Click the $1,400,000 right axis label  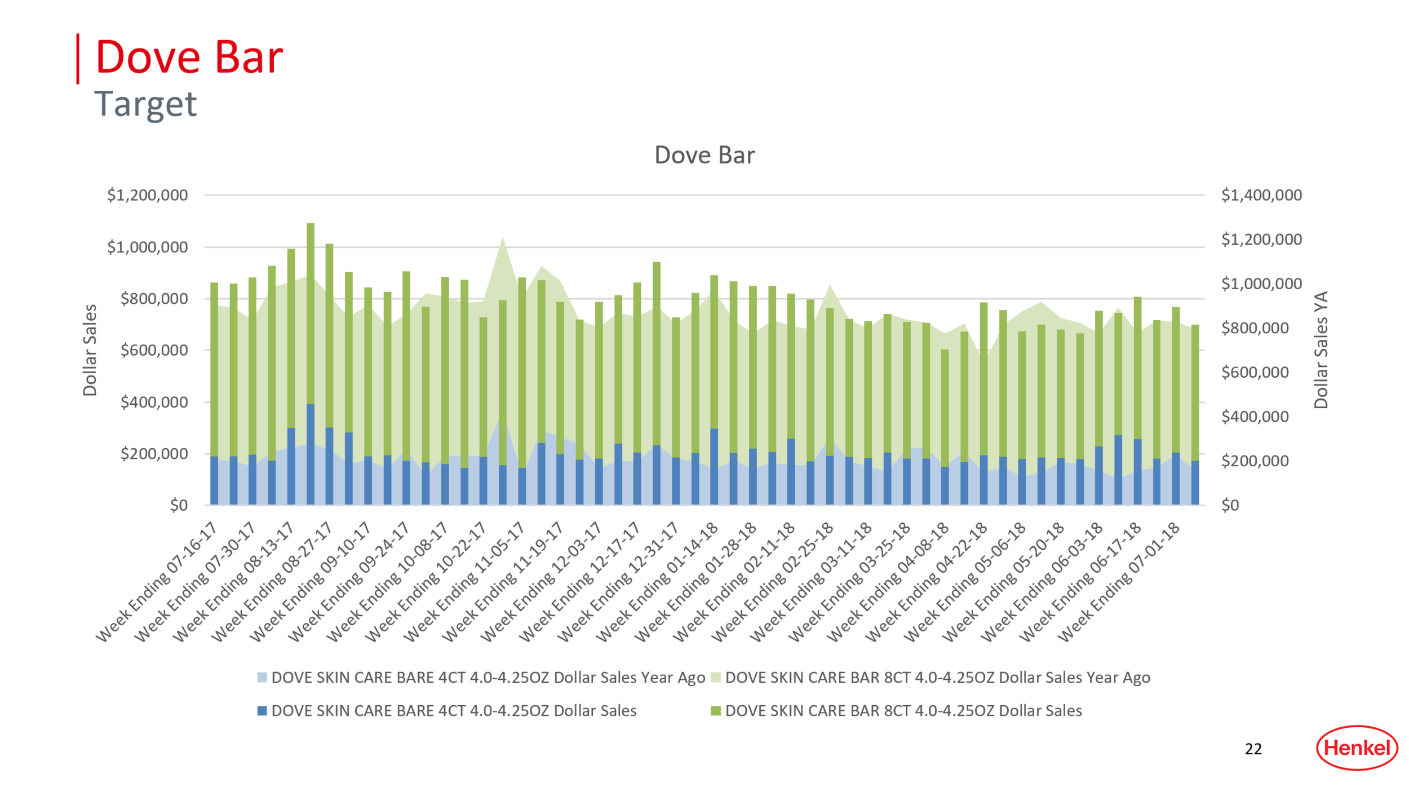click(x=1261, y=195)
